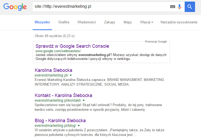Open the Karolina Ślebocka result

pyautogui.click(x=53, y=70)
